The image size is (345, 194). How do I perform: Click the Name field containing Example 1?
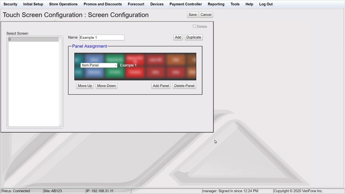pyautogui.click(x=102, y=37)
